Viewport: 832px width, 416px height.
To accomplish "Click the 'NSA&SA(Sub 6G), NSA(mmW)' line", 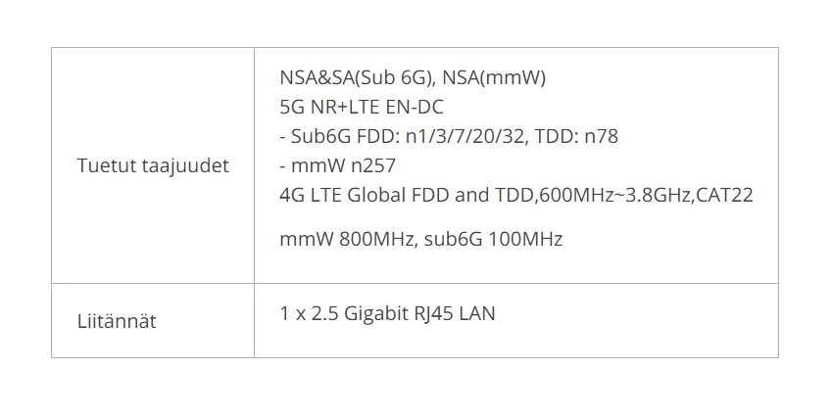I will click(413, 78).
